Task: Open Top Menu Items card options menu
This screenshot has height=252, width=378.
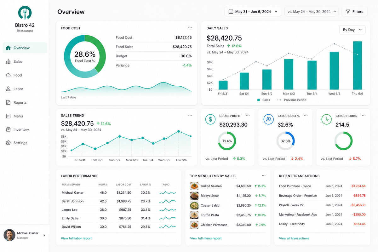Action: click(x=264, y=176)
